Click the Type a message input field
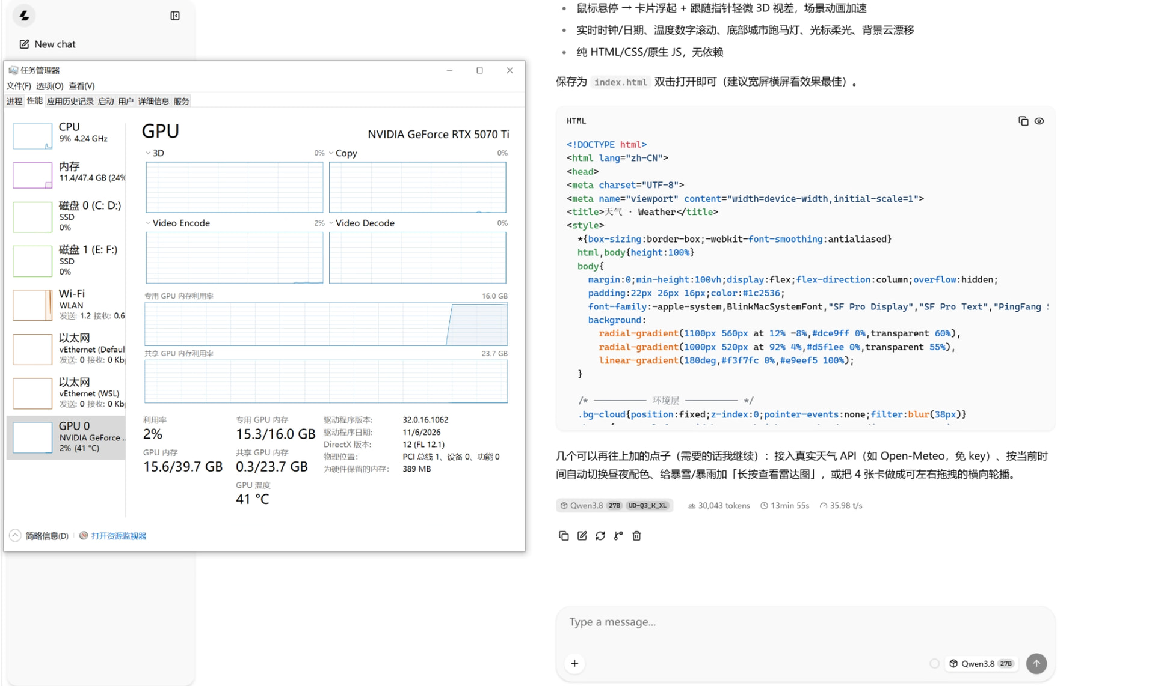 click(x=805, y=622)
